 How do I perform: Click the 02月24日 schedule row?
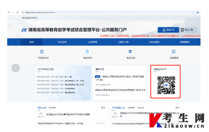click(61, 85)
